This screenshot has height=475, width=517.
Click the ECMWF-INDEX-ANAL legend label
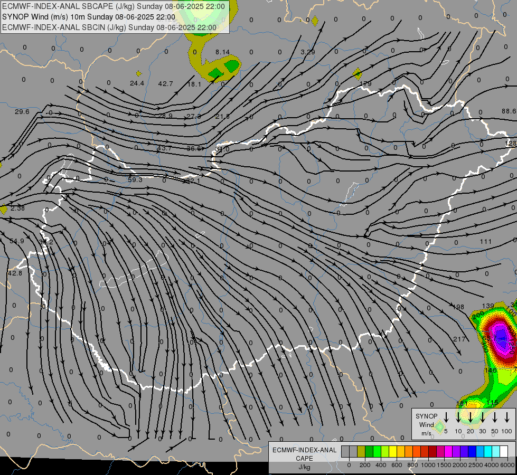pos(304,450)
